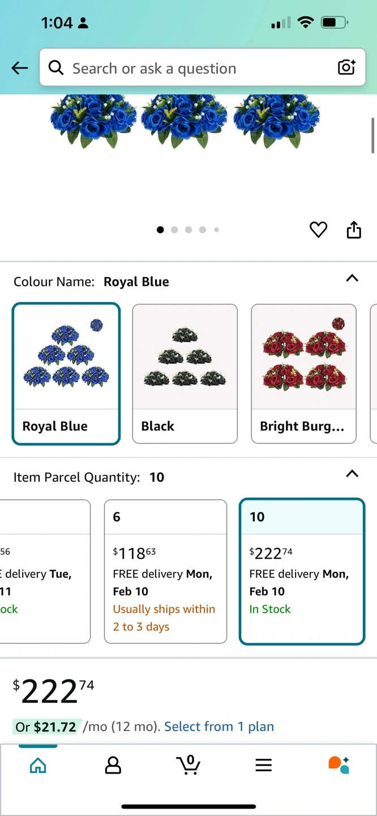Open the shopping cart icon

point(188,764)
